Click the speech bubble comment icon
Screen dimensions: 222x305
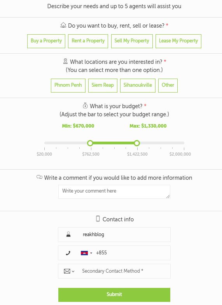click(39, 177)
